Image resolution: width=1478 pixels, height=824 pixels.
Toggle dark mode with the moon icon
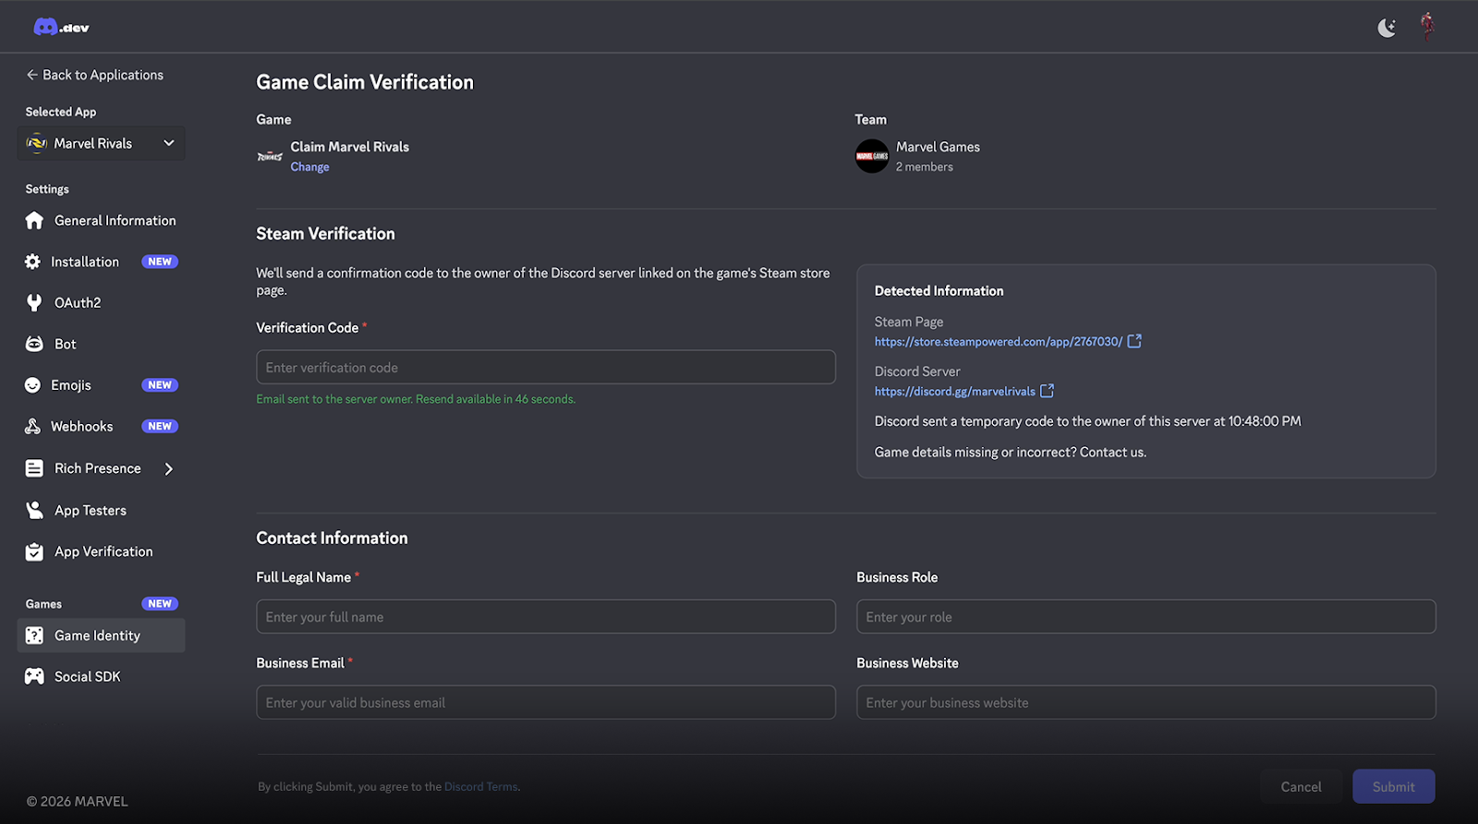coord(1386,27)
